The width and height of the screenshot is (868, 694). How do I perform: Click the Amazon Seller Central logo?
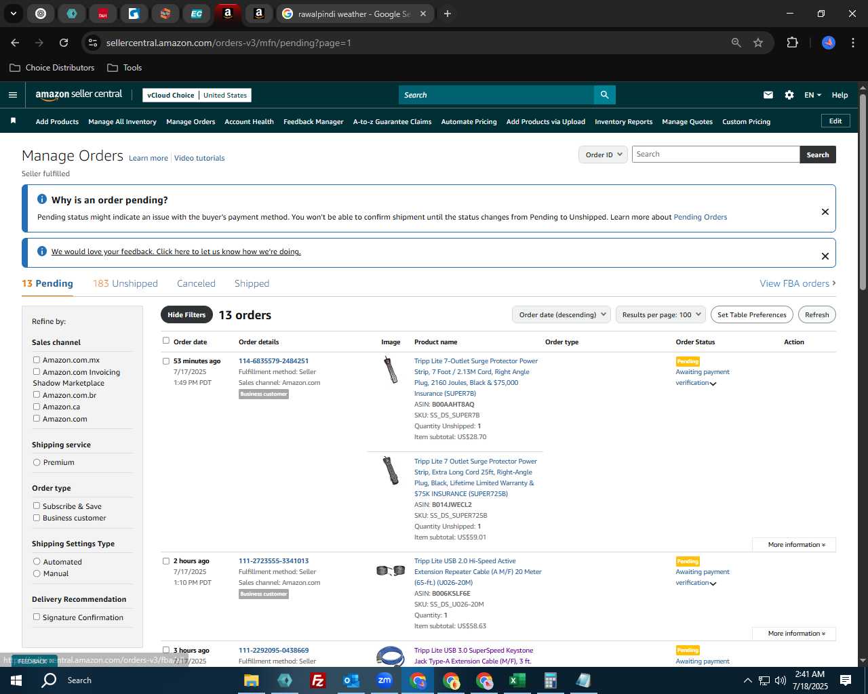(79, 95)
